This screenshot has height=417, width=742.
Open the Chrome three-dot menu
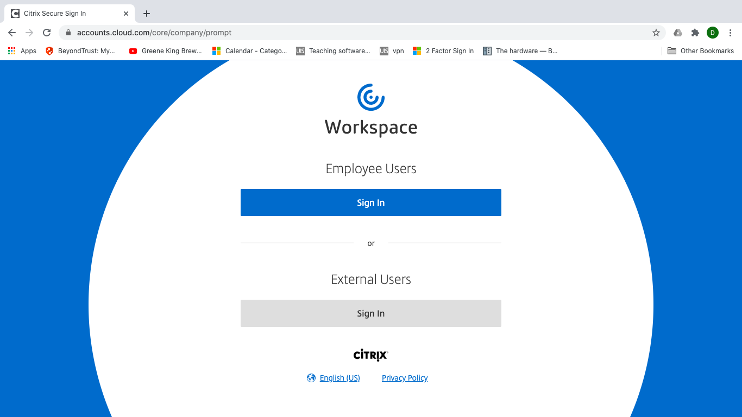pyautogui.click(x=731, y=33)
